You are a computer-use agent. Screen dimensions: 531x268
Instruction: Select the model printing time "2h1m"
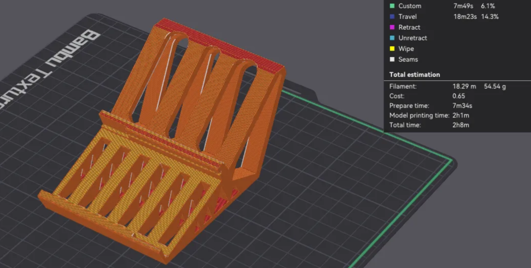tap(461, 116)
